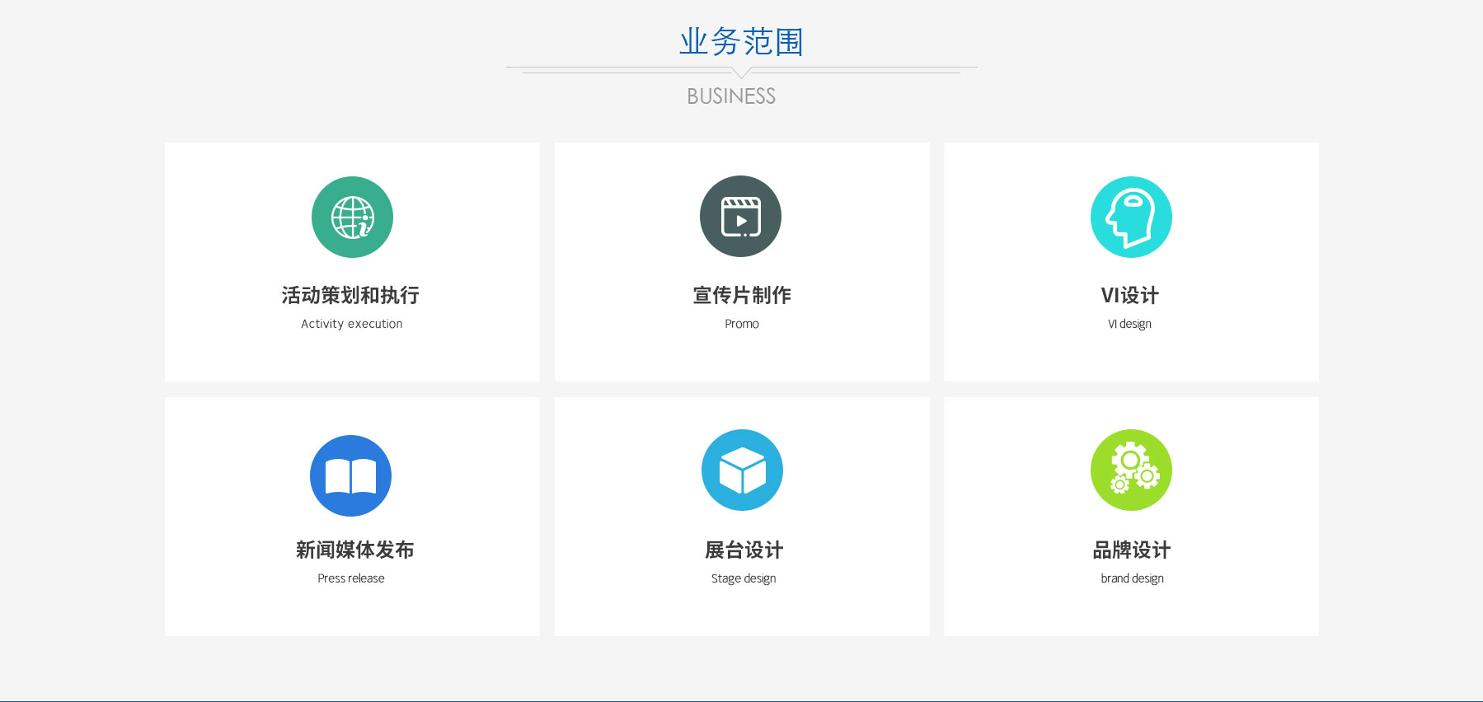Image resolution: width=1483 pixels, height=702 pixels.
Task: Click the Activity execution subtitle
Action: click(351, 324)
